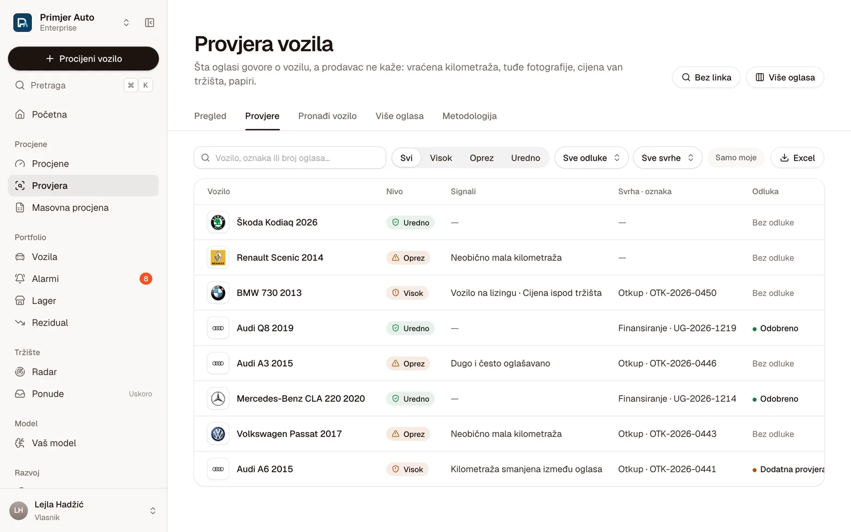Switch to the Metodologija tab
Image resolution: width=851 pixels, height=532 pixels.
(x=470, y=116)
